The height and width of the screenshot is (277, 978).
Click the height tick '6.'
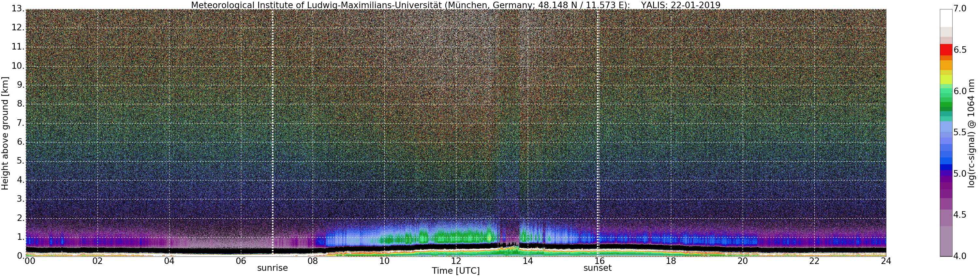click(x=20, y=141)
